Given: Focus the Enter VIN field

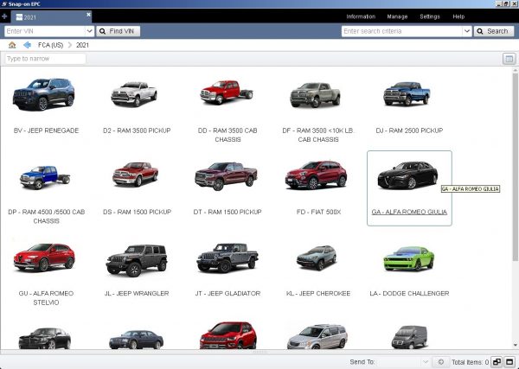Looking at the screenshot, I should pyautogui.click(x=45, y=31).
